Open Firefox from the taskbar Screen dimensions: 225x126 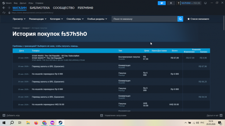coord(36,123)
